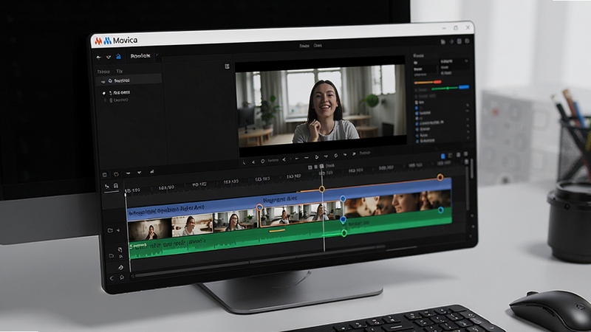This screenshot has width=591, height=332.
Task: Select the tool icon beside timeline lock
Action: (107, 187)
